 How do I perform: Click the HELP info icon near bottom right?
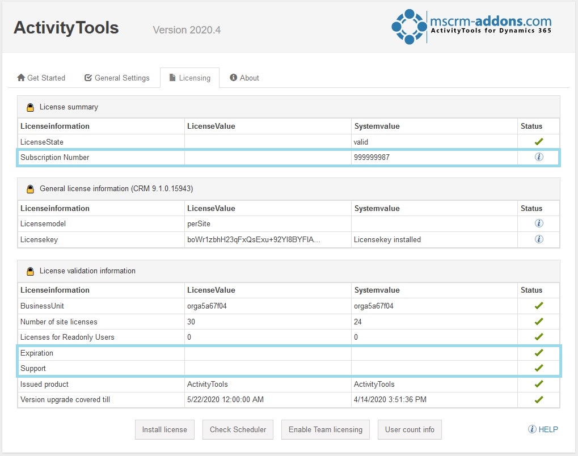[531, 429]
